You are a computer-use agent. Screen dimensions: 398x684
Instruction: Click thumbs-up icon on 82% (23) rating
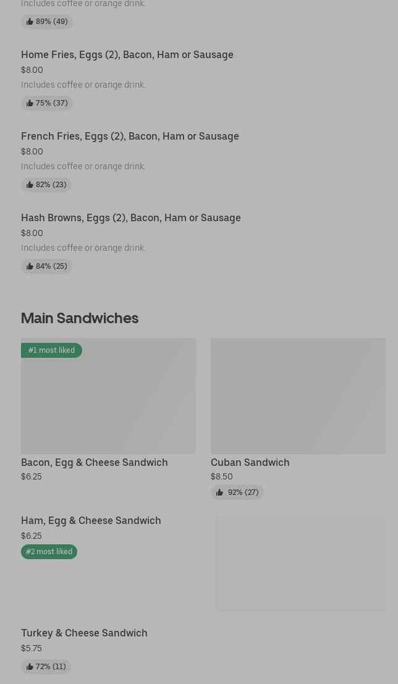30,185
